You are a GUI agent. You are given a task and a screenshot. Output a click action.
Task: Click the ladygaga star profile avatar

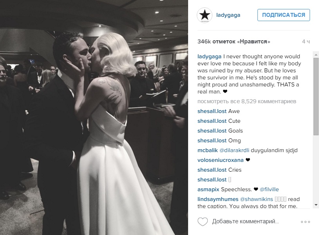[x=205, y=15]
